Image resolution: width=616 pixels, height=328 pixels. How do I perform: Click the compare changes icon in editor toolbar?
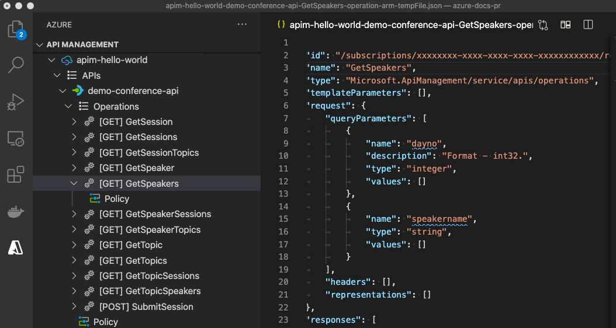pos(543,25)
